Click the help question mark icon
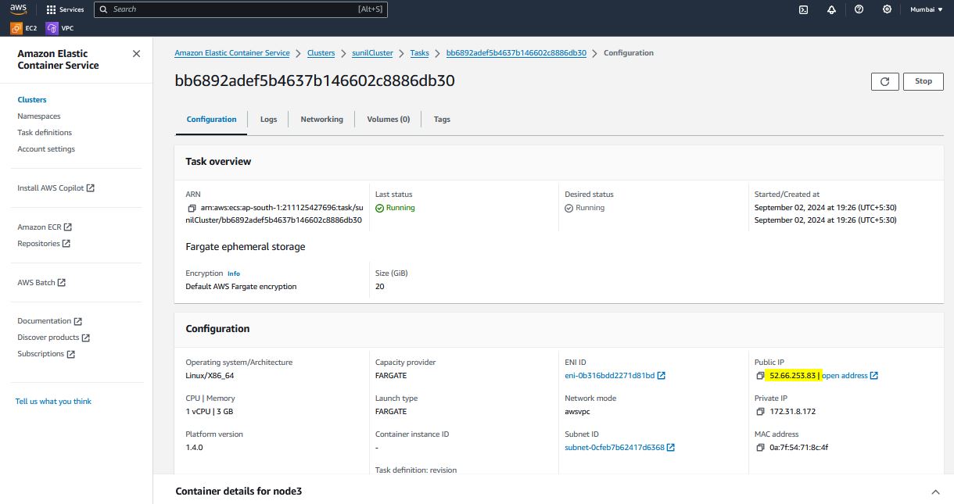The height and width of the screenshot is (504, 954). point(859,9)
